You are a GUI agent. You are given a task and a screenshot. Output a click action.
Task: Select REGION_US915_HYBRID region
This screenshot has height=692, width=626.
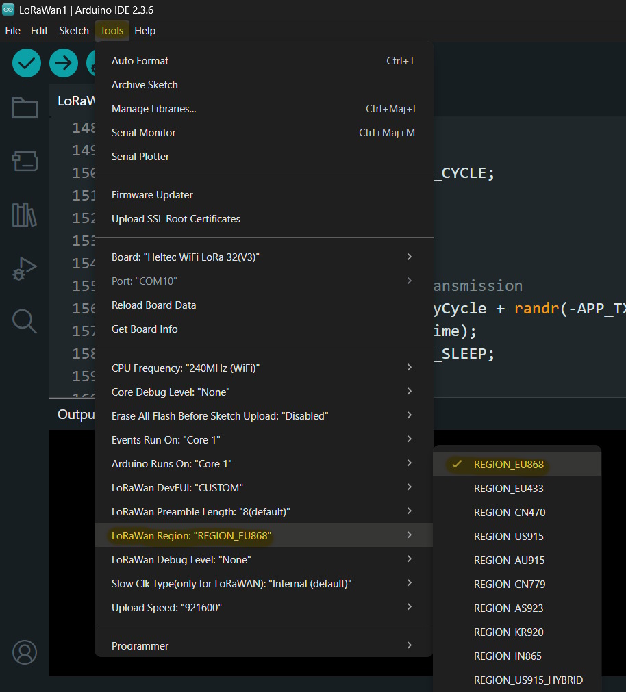click(x=517, y=680)
